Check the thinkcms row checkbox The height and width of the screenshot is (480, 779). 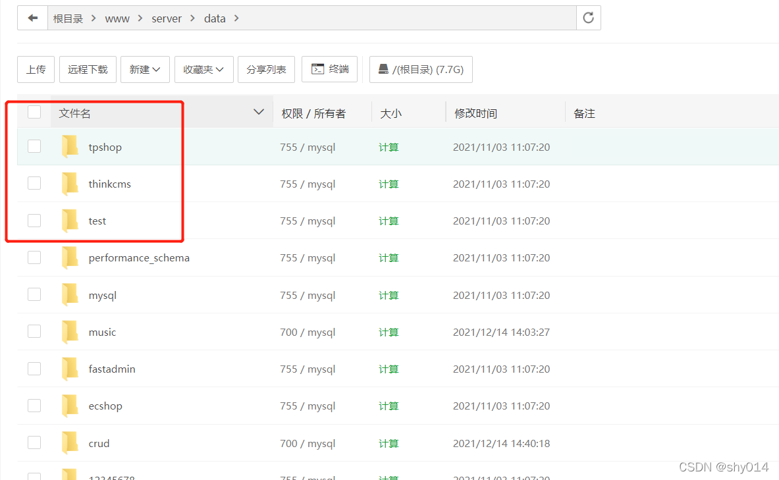34,183
